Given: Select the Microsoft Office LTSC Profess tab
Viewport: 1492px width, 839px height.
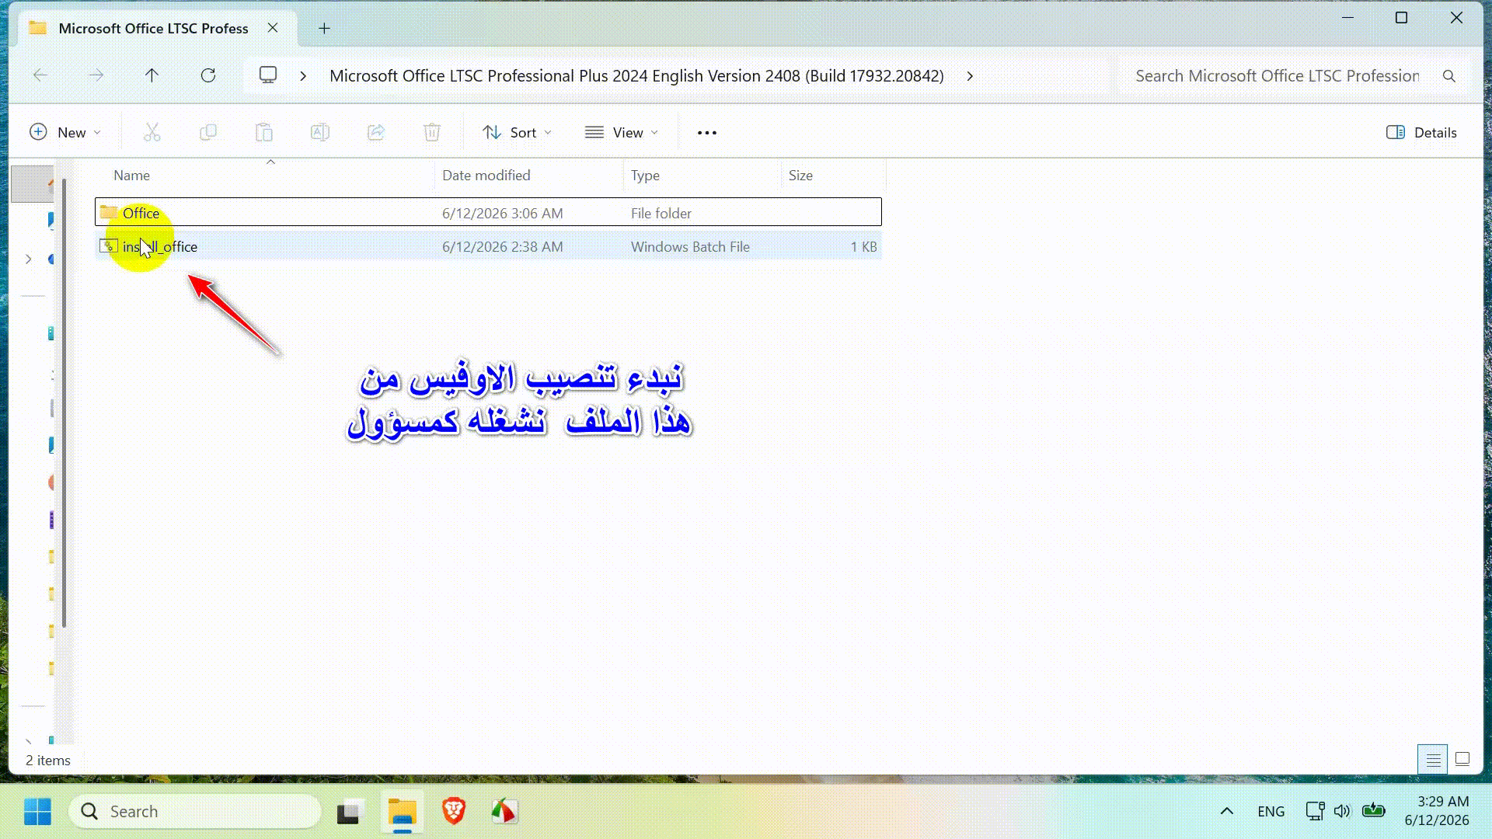Looking at the screenshot, I should click(154, 29).
